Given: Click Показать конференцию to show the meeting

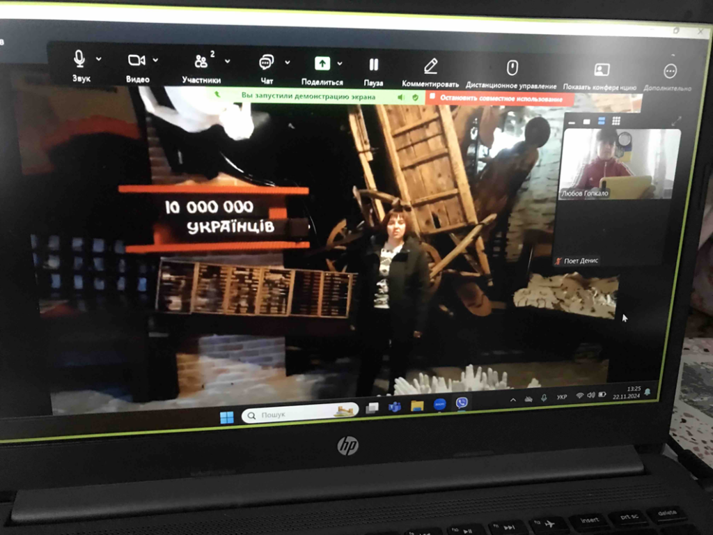Looking at the screenshot, I should (x=600, y=77).
